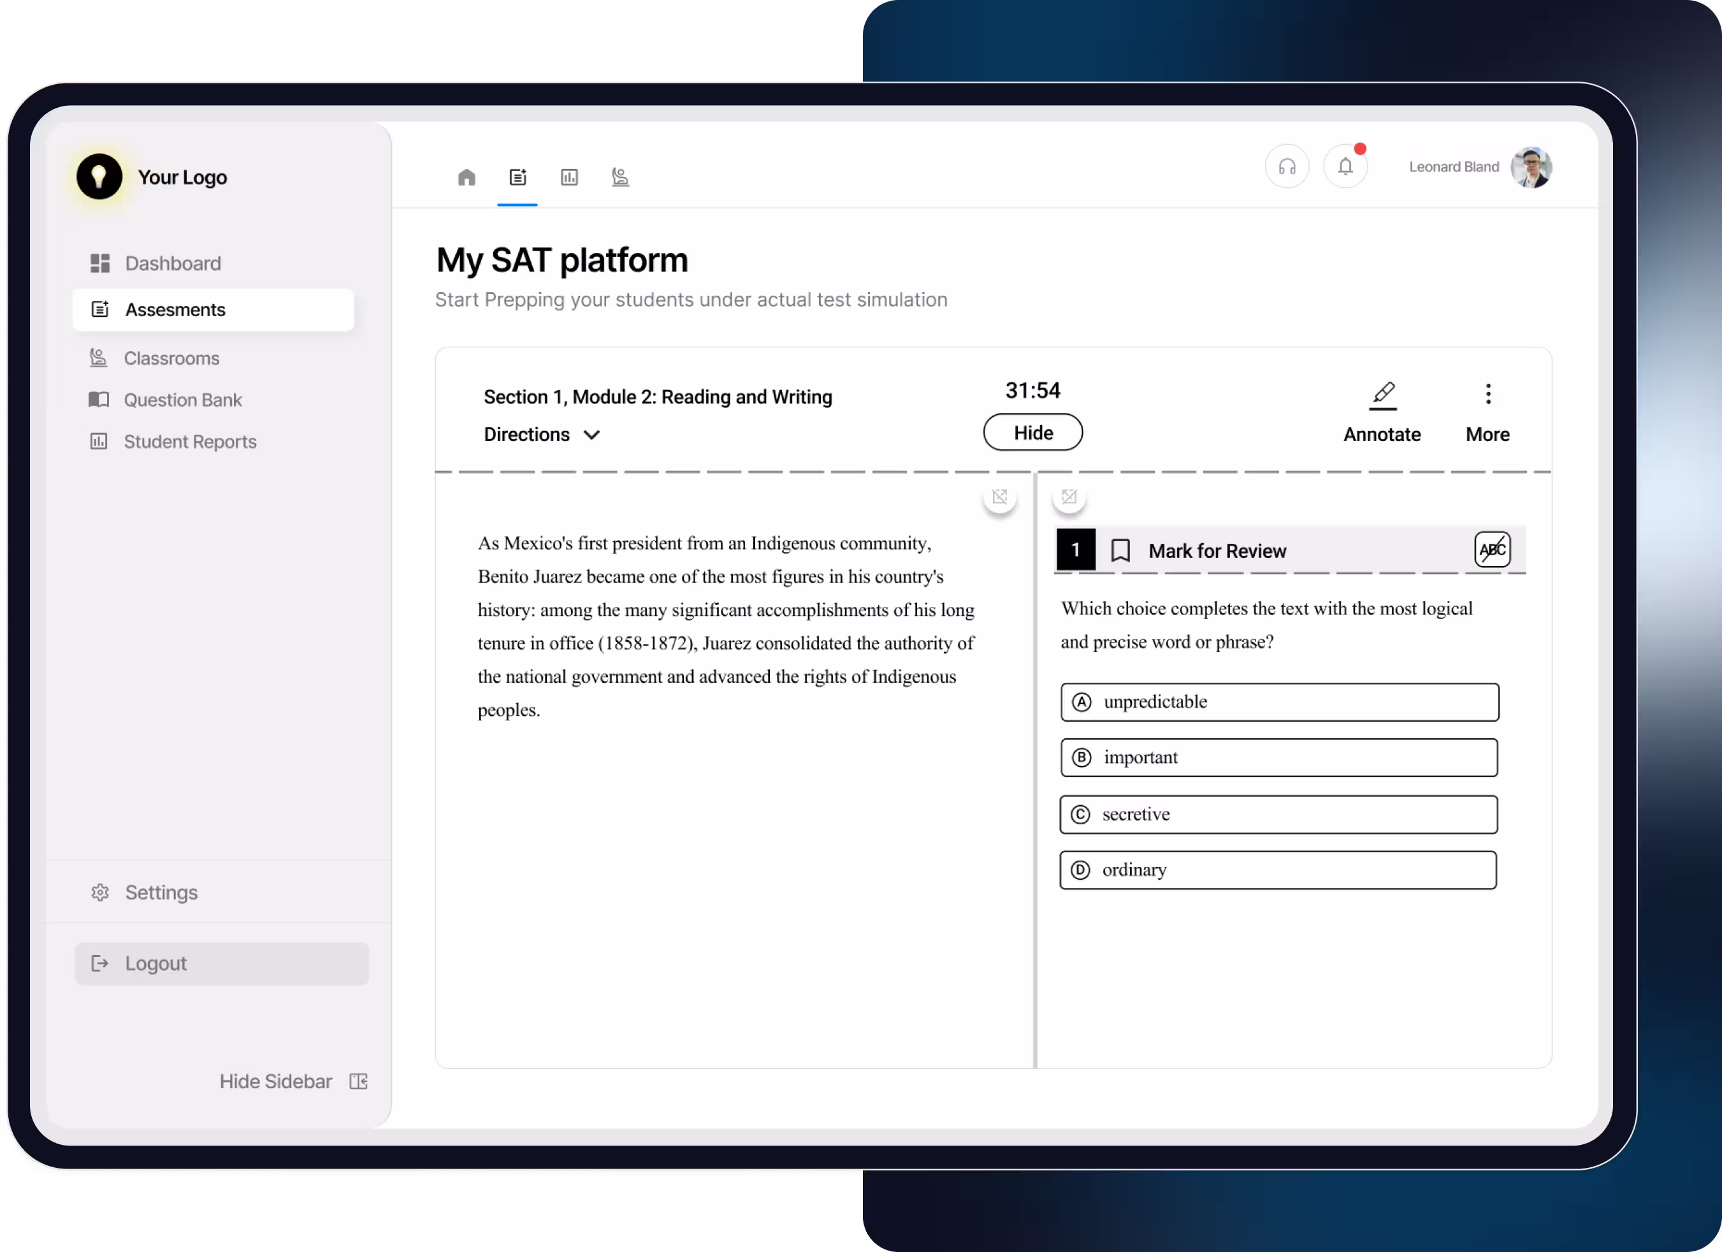Expand the Directions dropdown
The height and width of the screenshot is (1252, 1722).
tap(541, 434)
